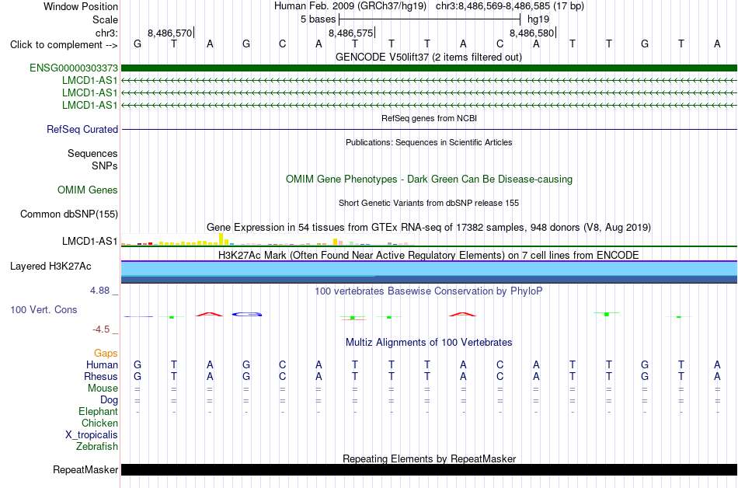738x488 pixels.
Task: Open the Common dbSNP(155) track label
Action: [68, 214]
